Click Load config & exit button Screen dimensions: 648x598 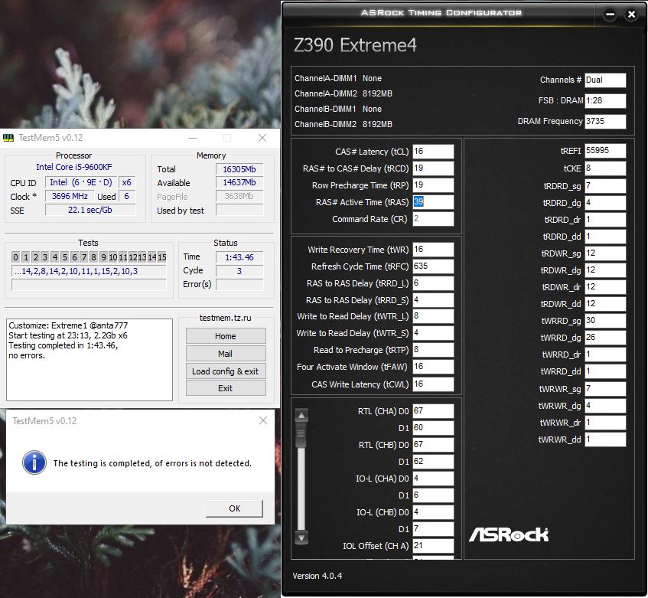coord(225,371)
